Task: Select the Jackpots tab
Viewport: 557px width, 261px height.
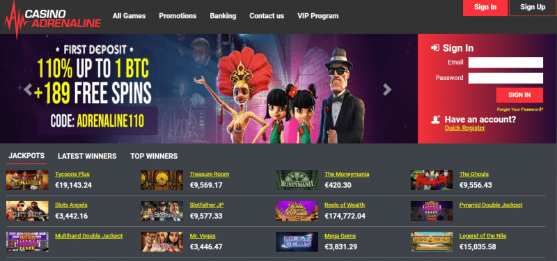Action: pyautogui.click(x=26, y=156)
